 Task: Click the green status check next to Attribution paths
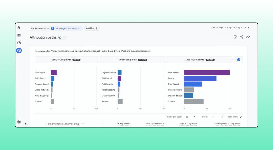[x=60, y=37]
